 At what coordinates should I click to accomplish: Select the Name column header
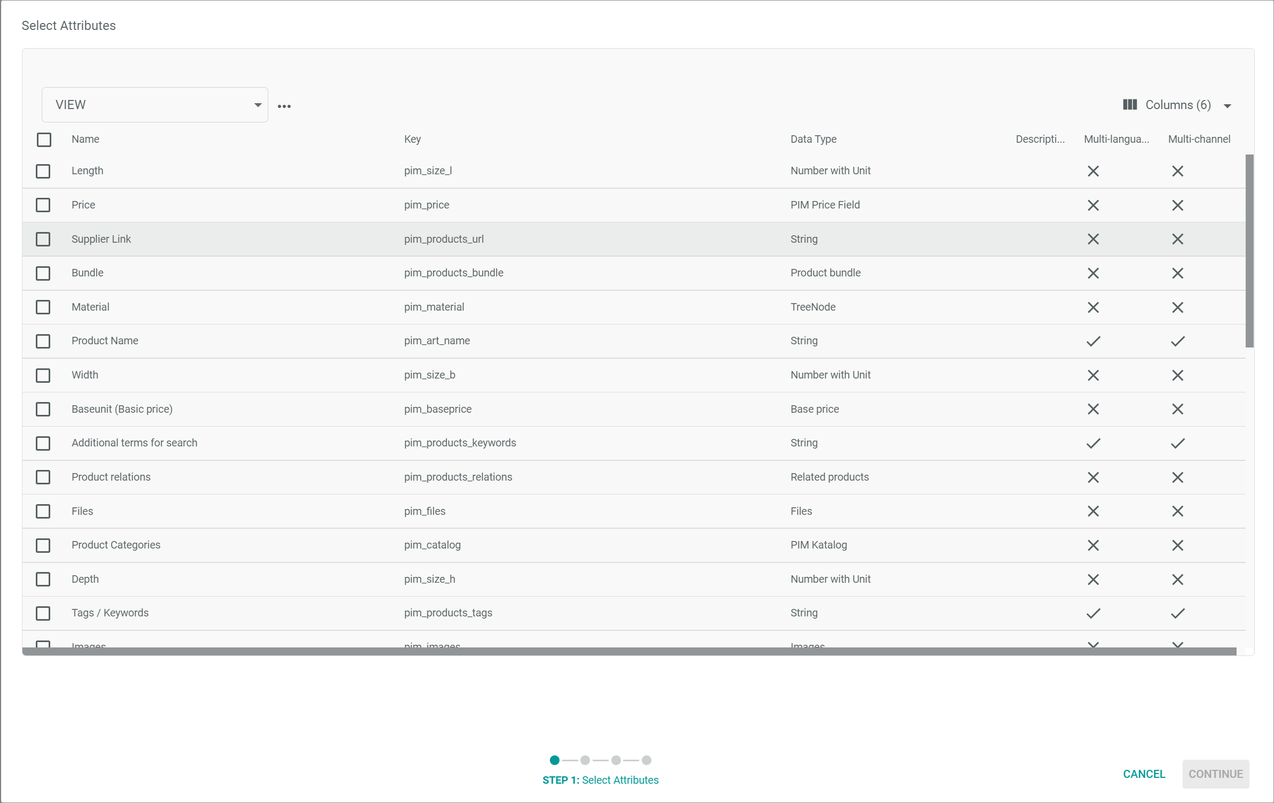85,139
